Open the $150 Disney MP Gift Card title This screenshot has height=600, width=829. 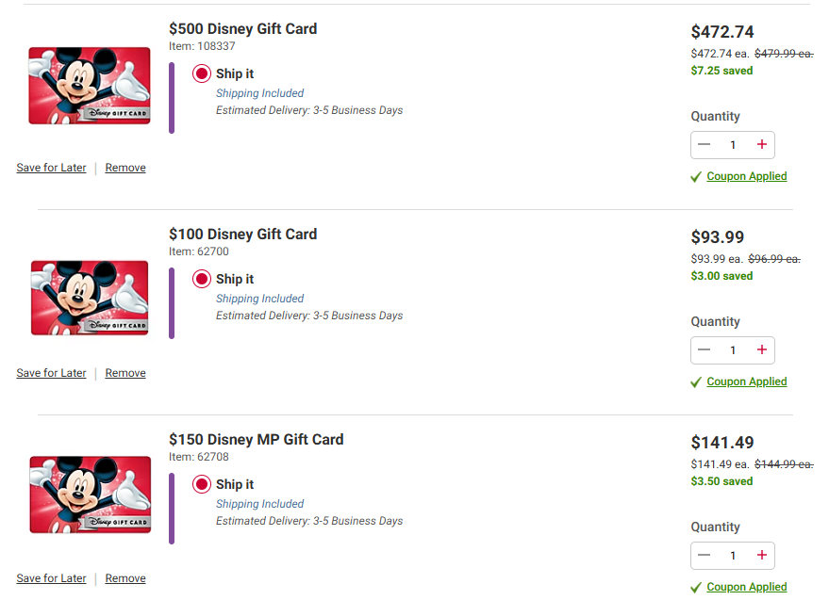point(256,439)
